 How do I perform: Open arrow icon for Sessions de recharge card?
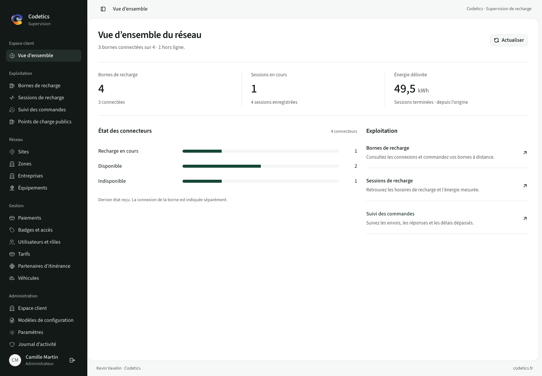pyautogui.click(x=525, y=186)
